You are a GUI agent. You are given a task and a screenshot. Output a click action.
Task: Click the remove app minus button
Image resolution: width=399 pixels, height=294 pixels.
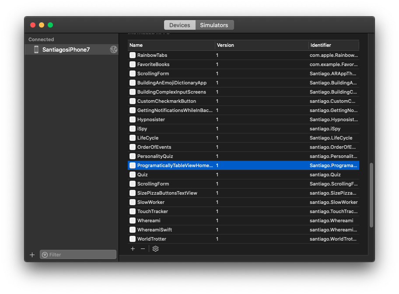pos(143,248)
